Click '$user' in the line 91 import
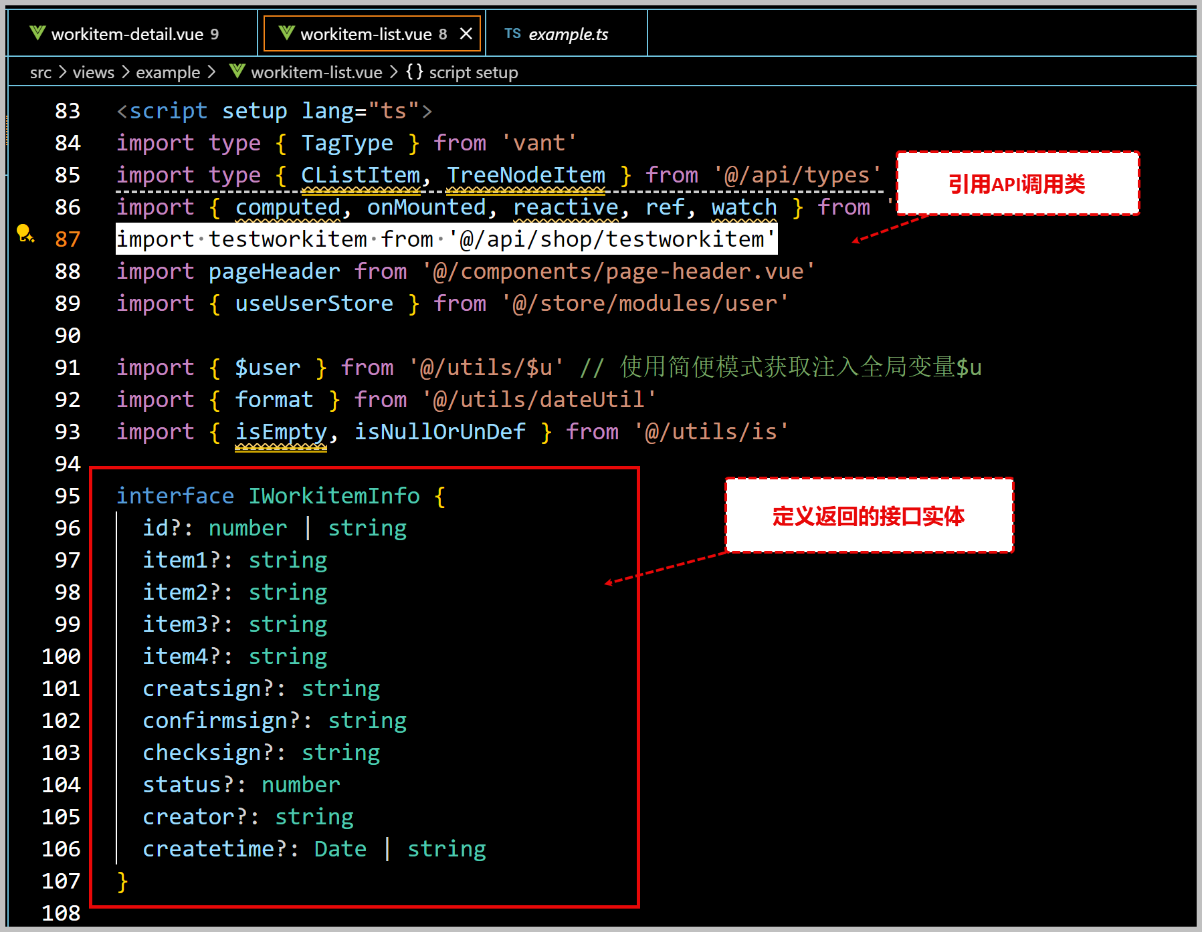Image resolution: width=1202 pixels, height=932 pixels. 268,368
